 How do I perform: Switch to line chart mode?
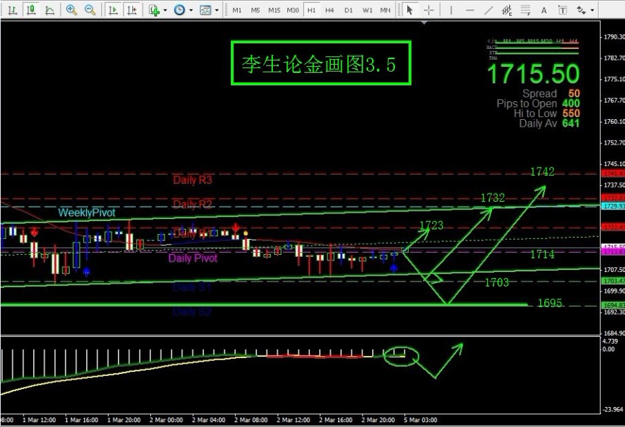(49, 10)
